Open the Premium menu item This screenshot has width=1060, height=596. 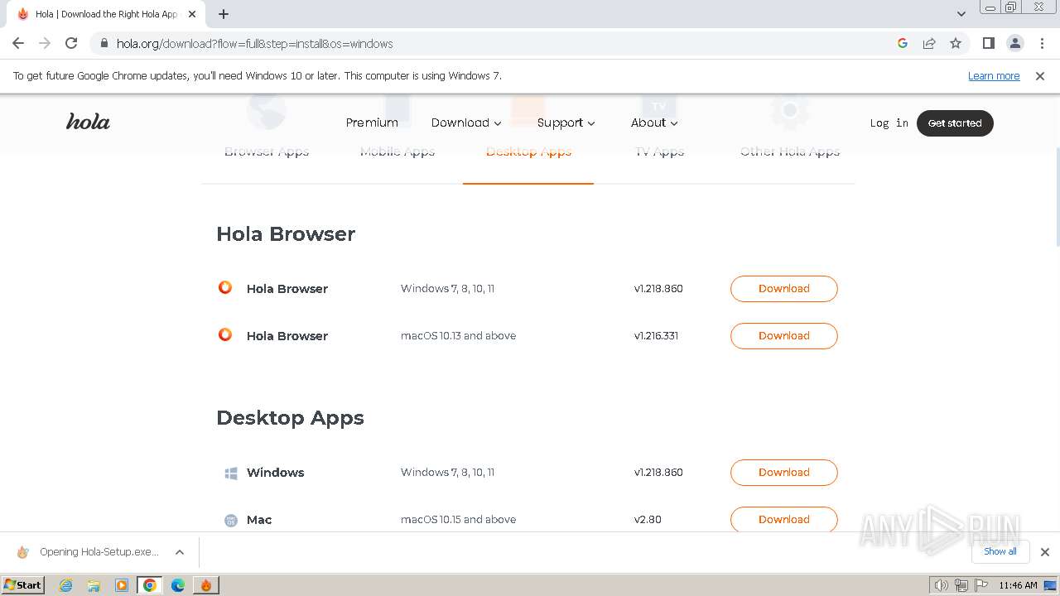[x=372, y=123]
